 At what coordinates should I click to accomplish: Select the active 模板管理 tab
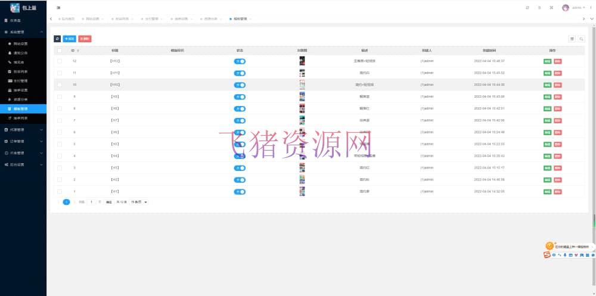point(240,18)
